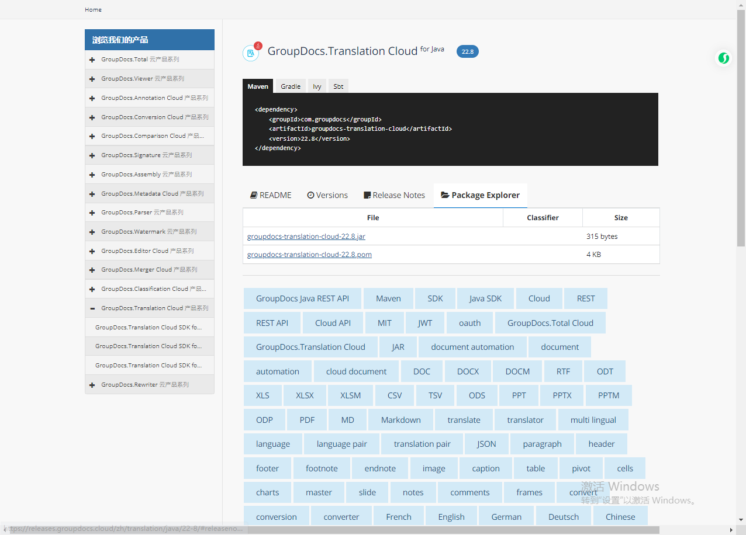746x535 pixels.
Task: Click the Size column header
Action: [621, 218]
